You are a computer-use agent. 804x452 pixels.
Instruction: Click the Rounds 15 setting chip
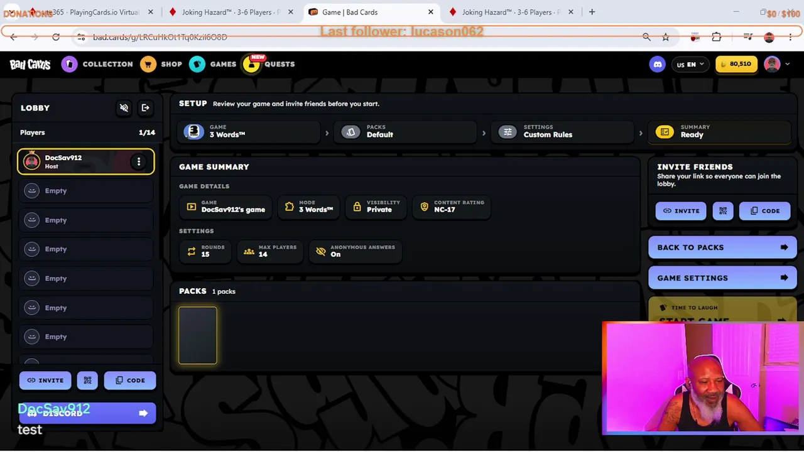click(205, 251)
